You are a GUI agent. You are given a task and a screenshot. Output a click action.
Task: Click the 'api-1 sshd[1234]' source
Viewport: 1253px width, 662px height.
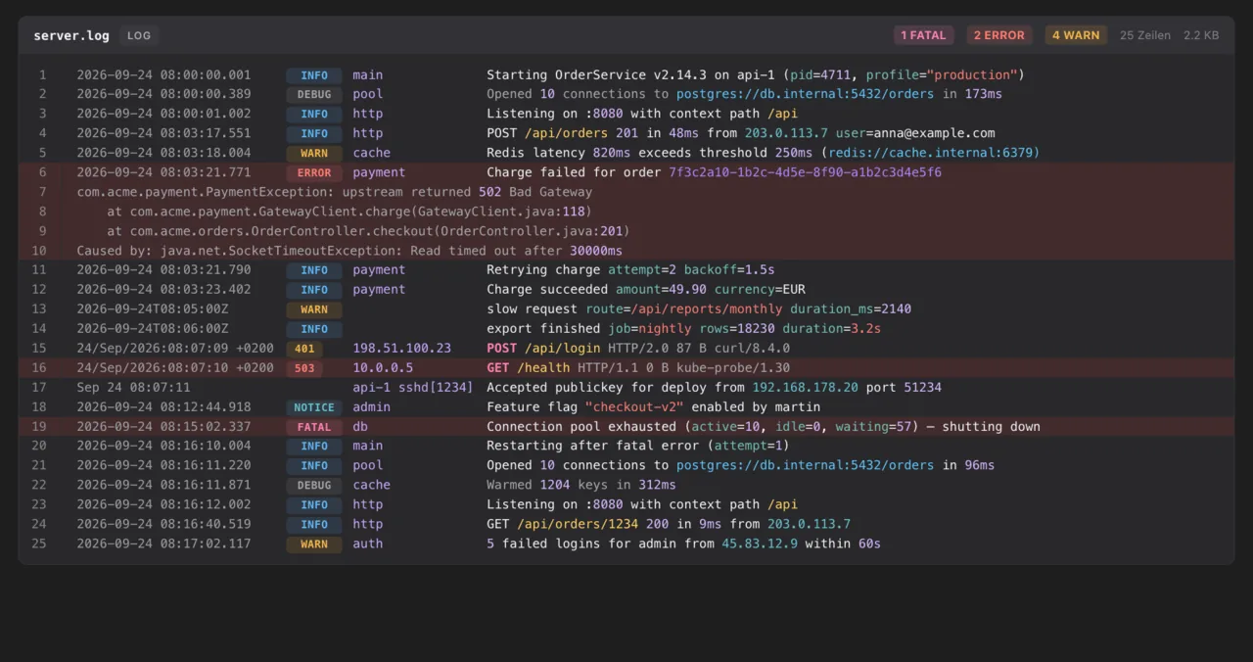click(413, 388)
